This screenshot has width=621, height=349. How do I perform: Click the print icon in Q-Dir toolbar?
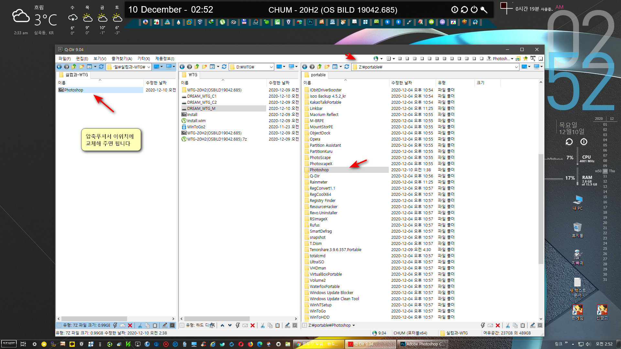tap(518, 58)
